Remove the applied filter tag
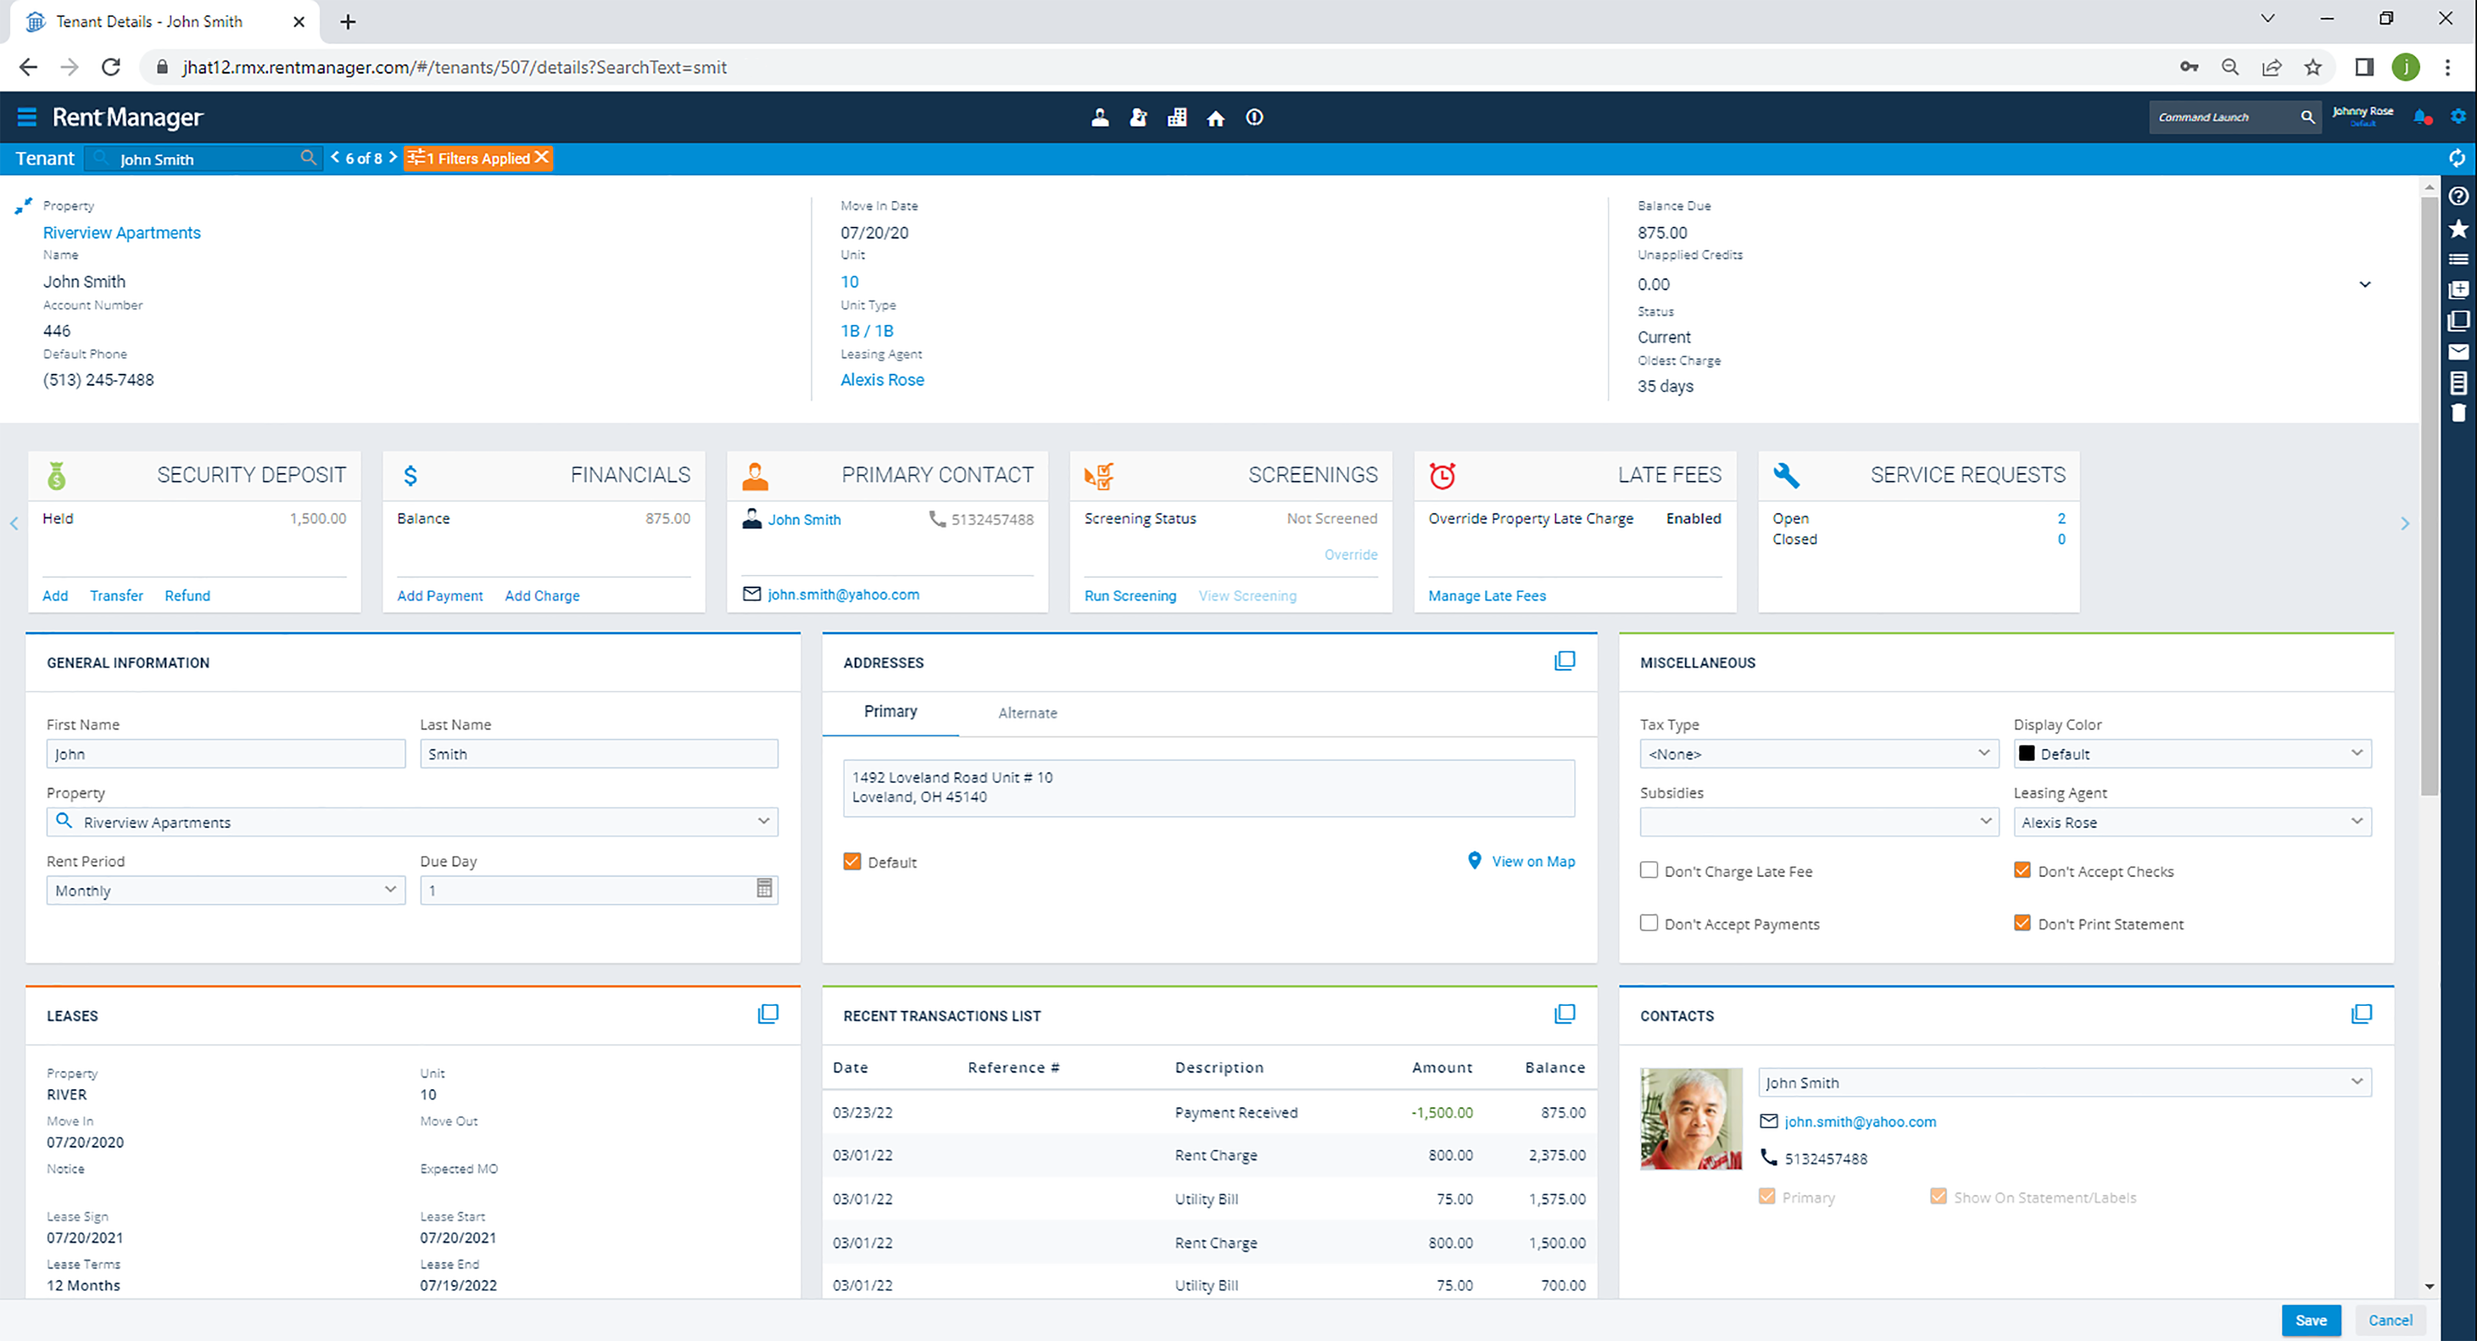The height and width of the screenshot is (1341, 2477). coord(542,158)
